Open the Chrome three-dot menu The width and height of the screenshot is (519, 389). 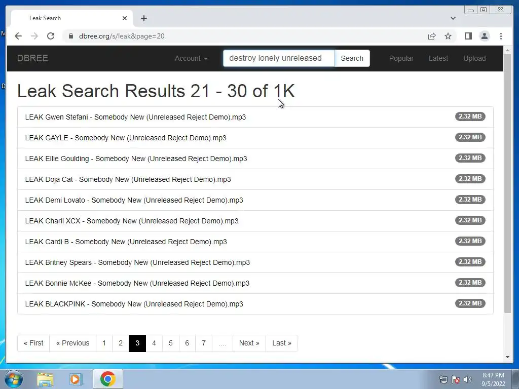pos(501,36)
